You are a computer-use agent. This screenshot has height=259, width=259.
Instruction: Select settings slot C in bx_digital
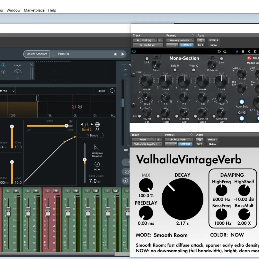(x=249, y=52)
